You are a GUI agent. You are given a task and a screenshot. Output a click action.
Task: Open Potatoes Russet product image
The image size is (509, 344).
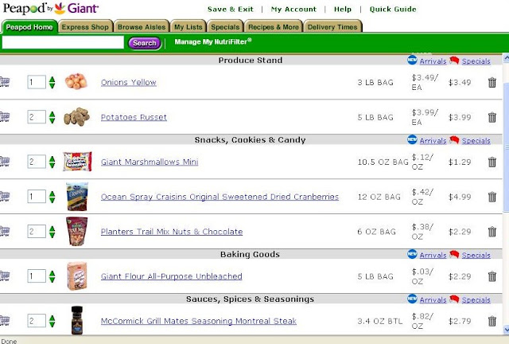(x=76, y=117)
